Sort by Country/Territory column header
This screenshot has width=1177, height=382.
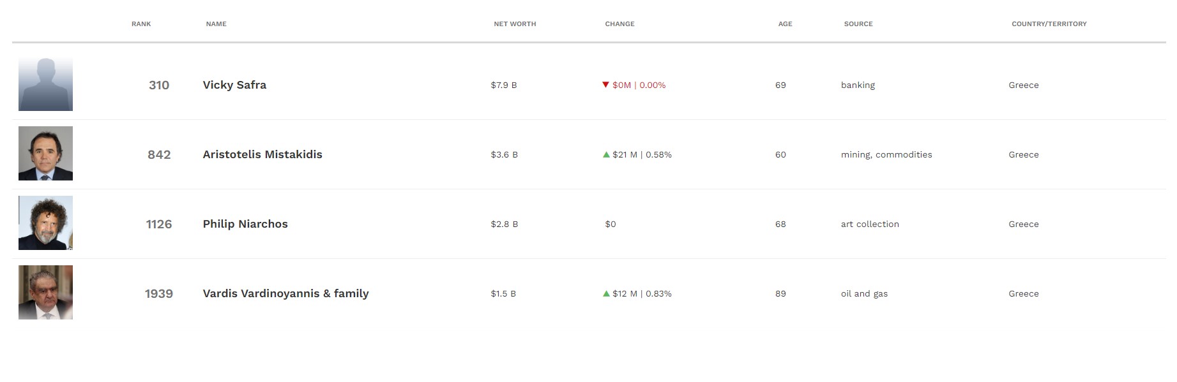[1049, 24]
